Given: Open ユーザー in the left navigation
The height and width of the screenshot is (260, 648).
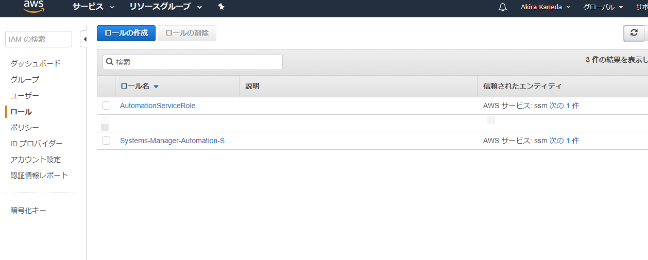Looking at the screenshot, I should (25, 95).
